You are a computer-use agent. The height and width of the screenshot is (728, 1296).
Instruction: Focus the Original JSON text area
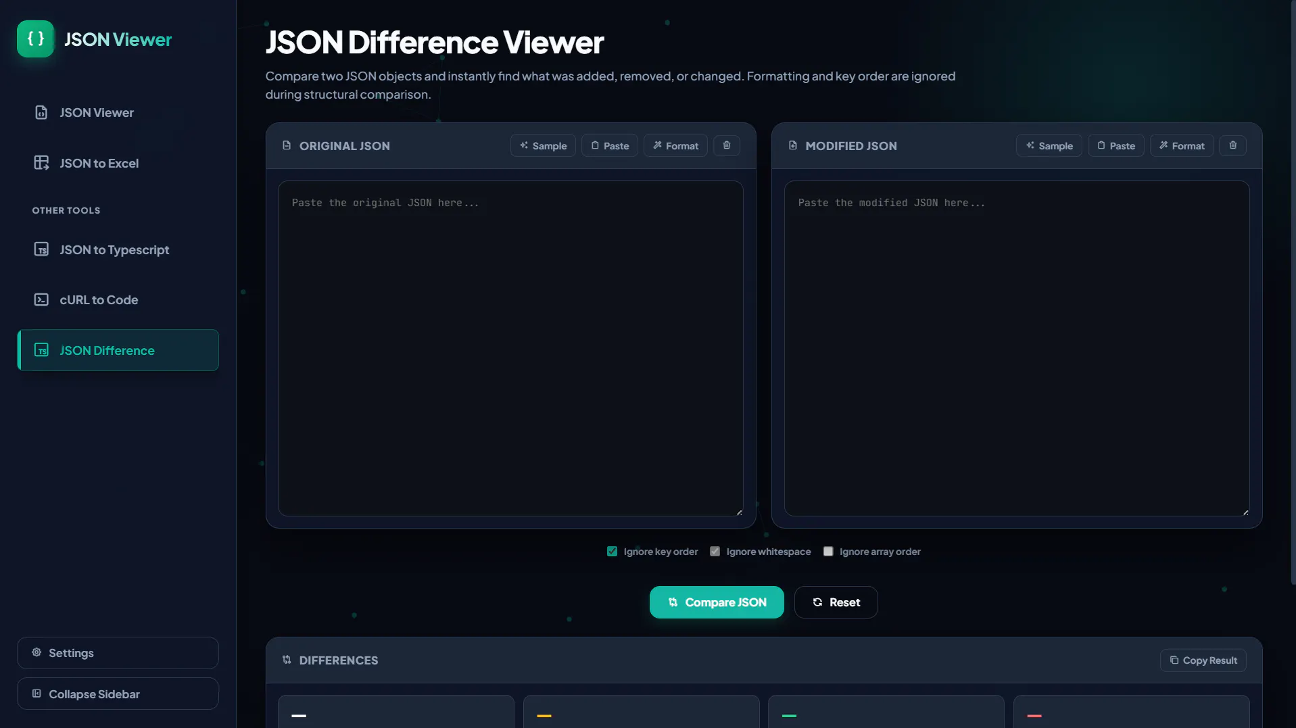click(x=510, y=348)
